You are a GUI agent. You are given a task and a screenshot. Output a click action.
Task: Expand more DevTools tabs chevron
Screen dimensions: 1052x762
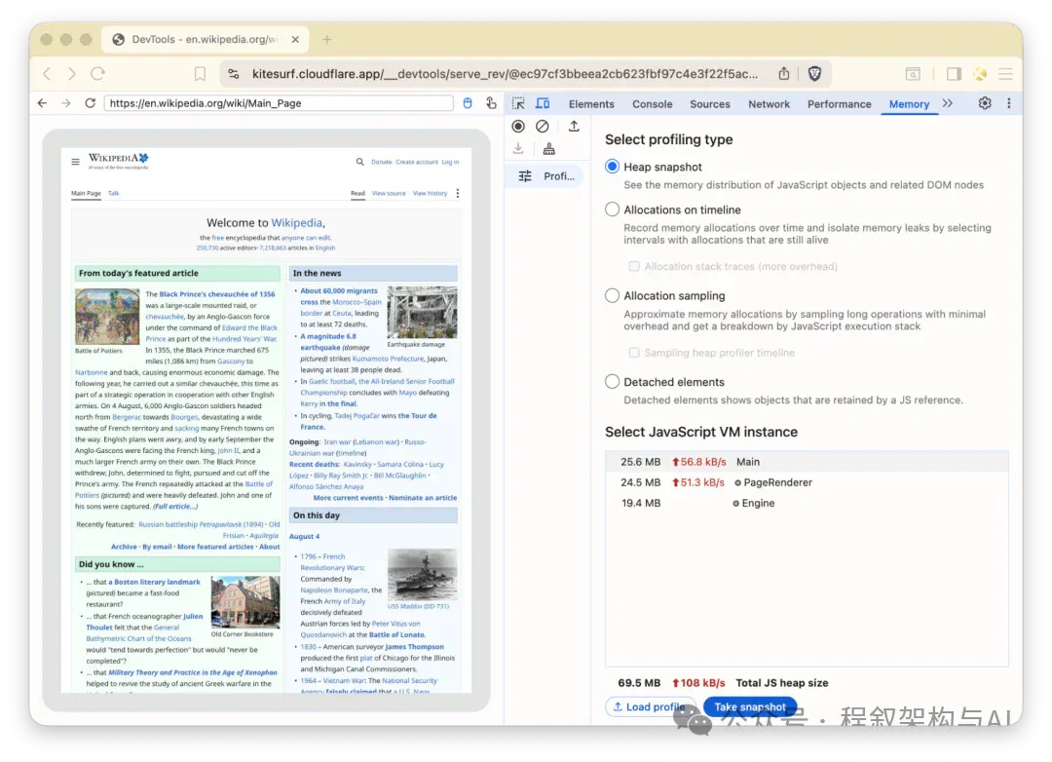tap(948, 103)
